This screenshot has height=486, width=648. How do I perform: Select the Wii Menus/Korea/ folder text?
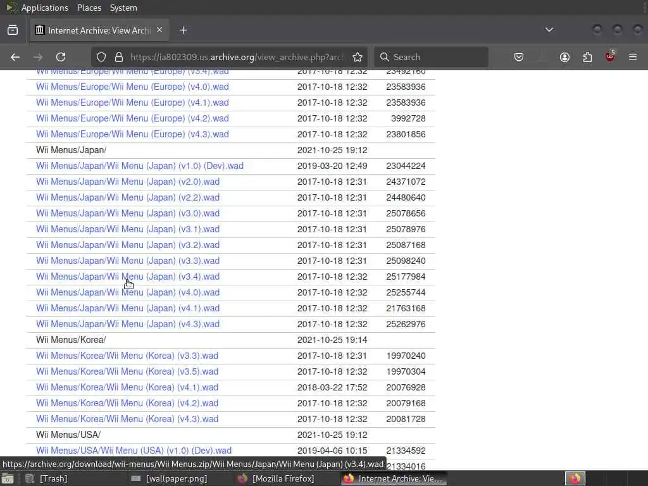71,340
